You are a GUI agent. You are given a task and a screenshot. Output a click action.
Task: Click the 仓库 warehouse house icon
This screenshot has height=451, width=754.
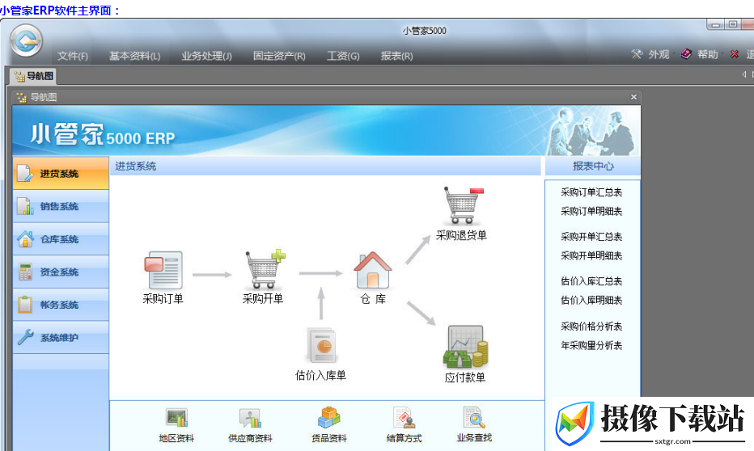[x=373, y=270]
